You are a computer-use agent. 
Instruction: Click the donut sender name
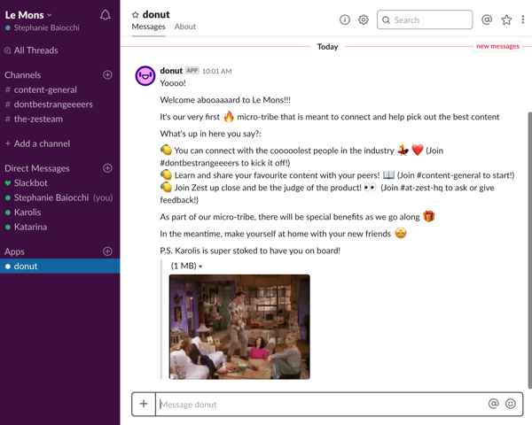tap(171, 71)
